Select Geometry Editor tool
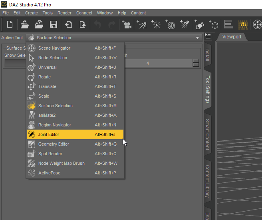The image size is (262, 220). (x=75, y=144)
